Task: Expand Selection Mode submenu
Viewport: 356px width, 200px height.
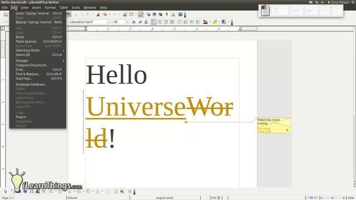Action: [x=38, y=51]
